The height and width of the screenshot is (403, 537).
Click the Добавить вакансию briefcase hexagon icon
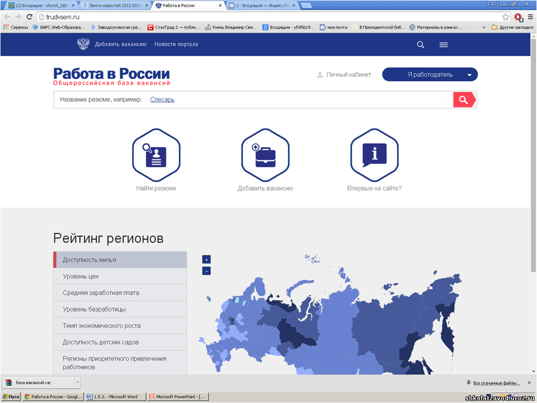pyautogui.click(x=266, y=155)
